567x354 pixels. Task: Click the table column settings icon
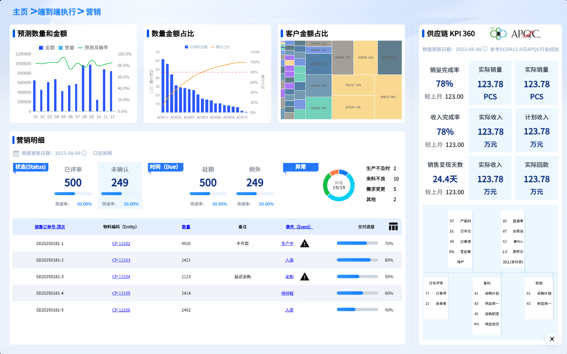(x=393, y=227)
